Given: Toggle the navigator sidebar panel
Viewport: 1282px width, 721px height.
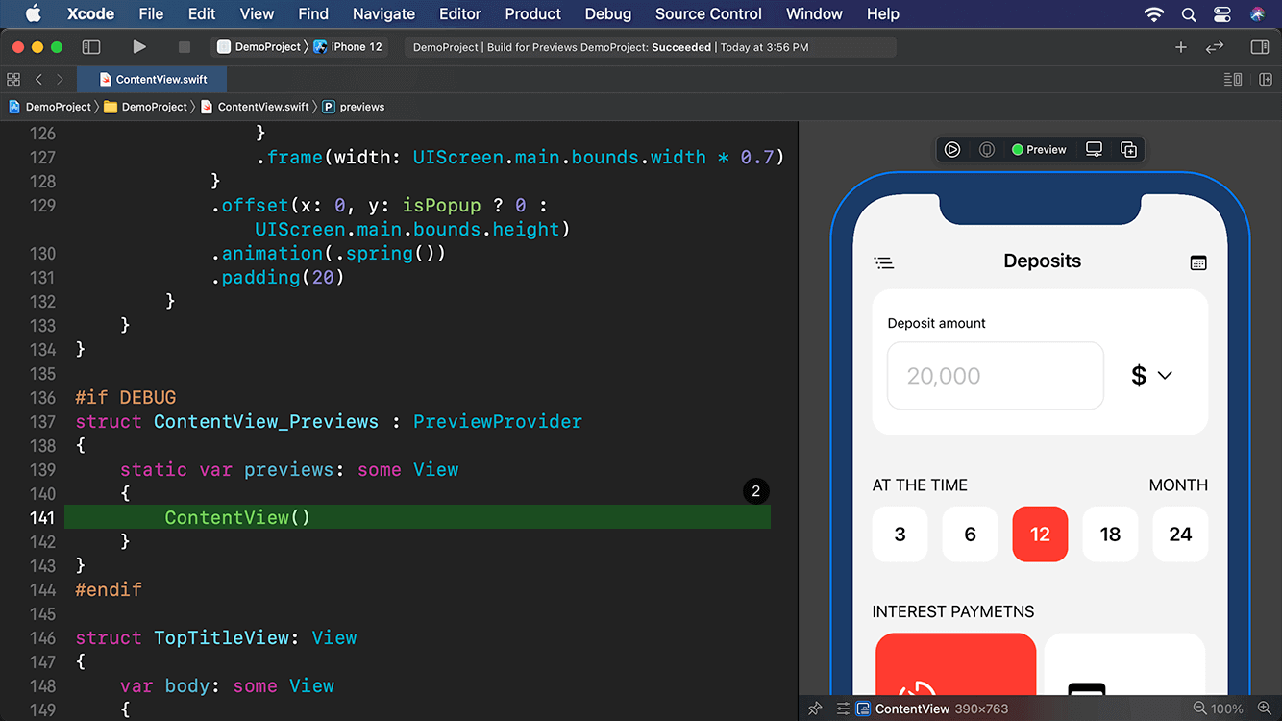Looking at the screenshot, I should point(91,46).
